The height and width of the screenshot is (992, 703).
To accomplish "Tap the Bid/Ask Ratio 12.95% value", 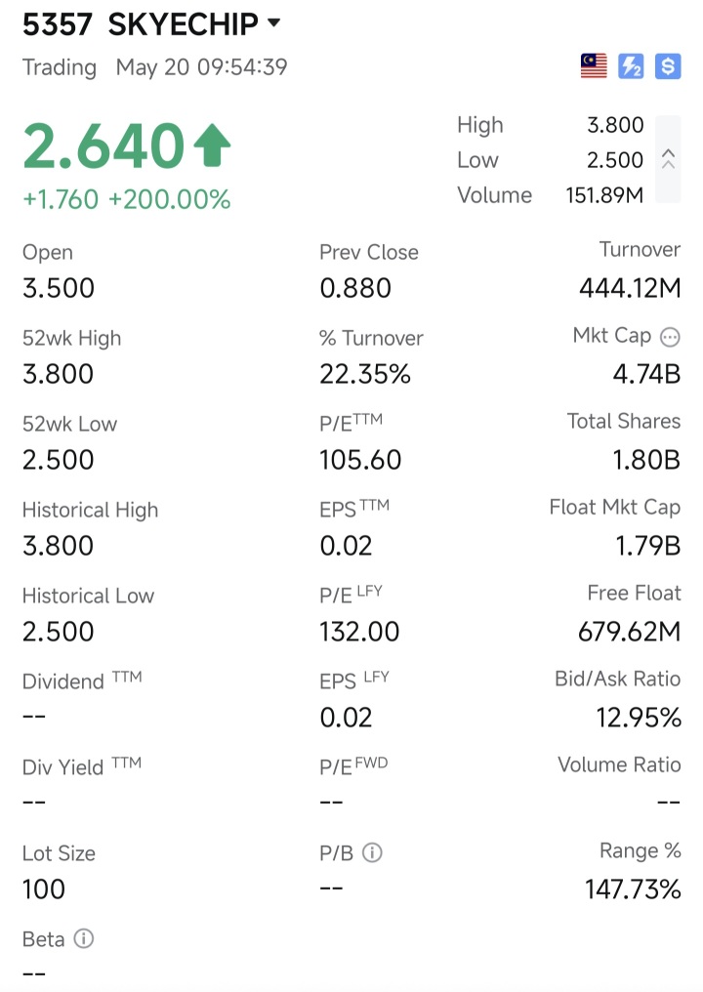I will coord(639,718).
